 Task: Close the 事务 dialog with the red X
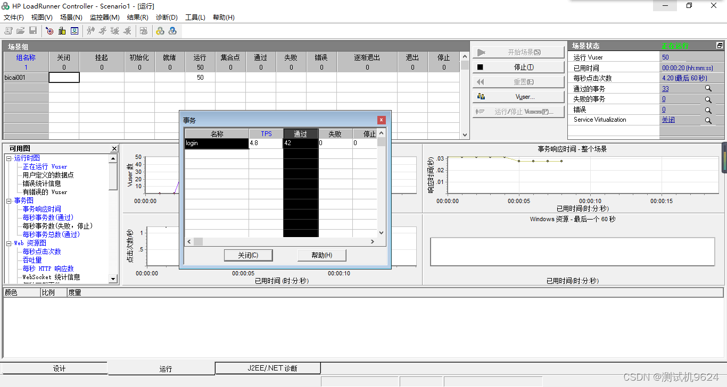[x=381, y=120]
